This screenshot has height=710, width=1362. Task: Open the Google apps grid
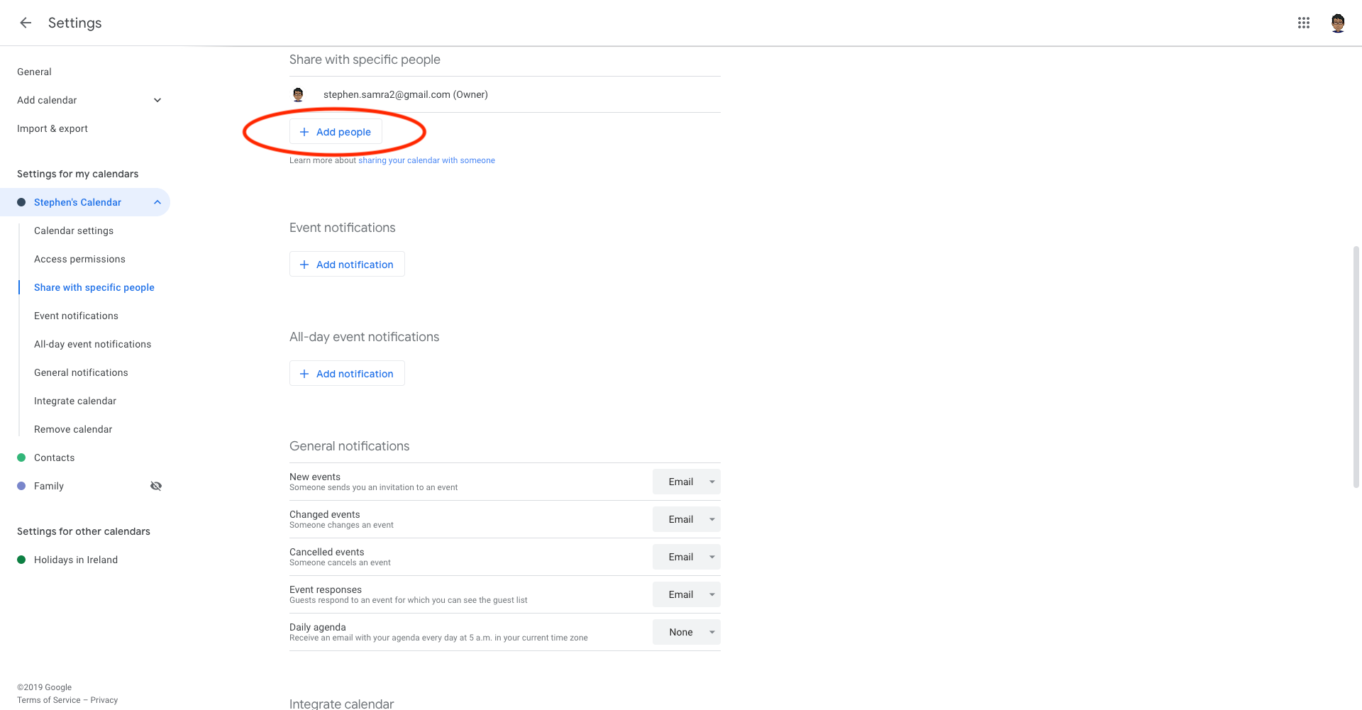click(1304, 23)
